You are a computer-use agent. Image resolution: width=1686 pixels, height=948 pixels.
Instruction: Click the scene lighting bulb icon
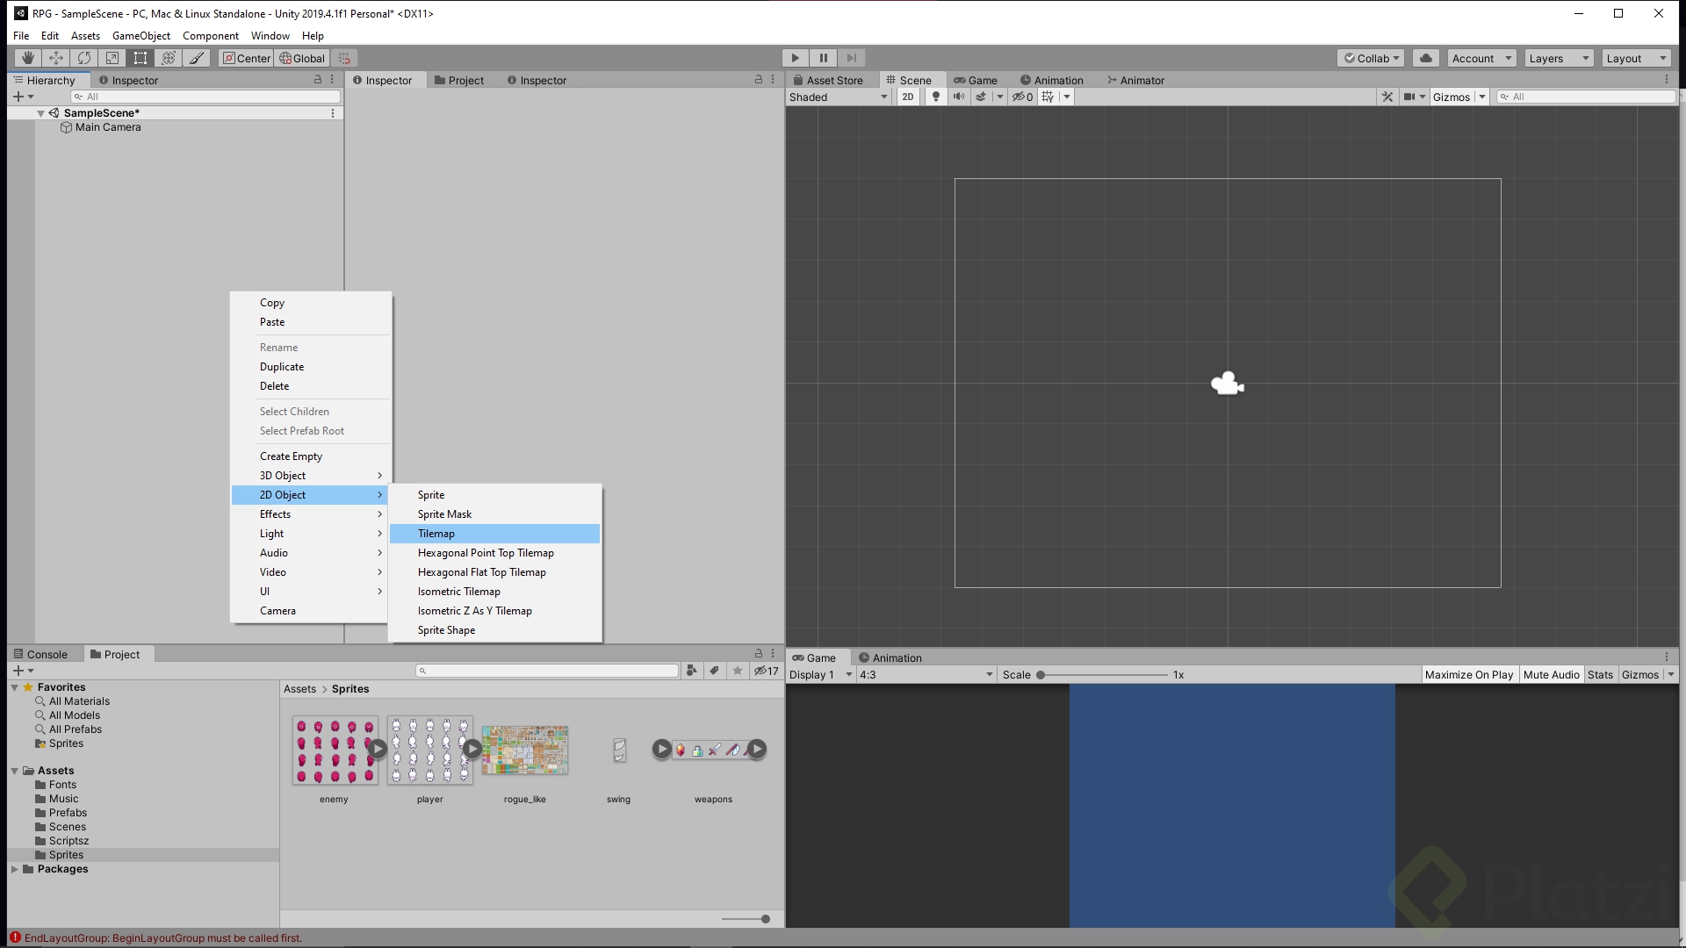point(934,97)
